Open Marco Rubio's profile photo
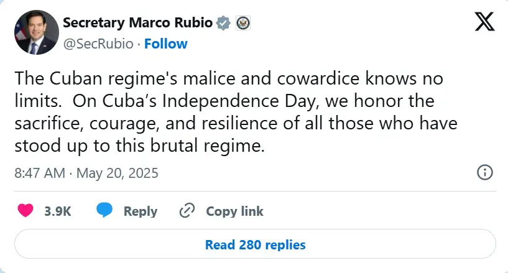 pyautogui.click(x=37, y=32)
